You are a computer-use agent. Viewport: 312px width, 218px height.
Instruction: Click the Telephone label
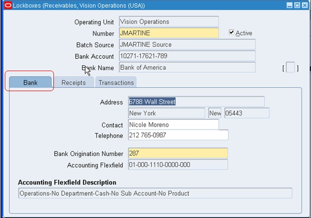coord(109,136)
